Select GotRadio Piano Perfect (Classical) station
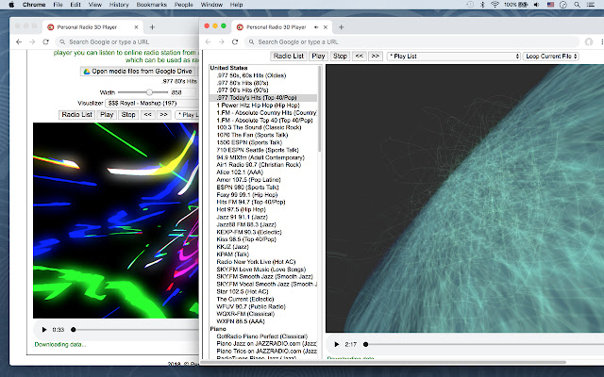The height and width of the screenshot is (377, 604). pos(262,336)
